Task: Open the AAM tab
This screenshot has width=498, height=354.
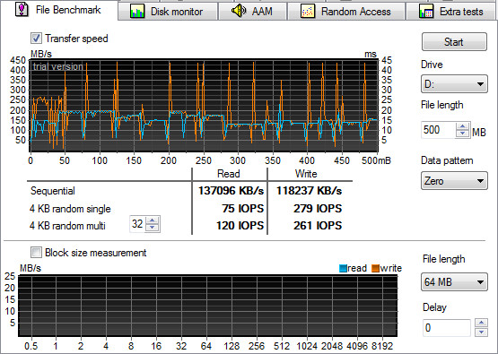Action: click(x=252, y=12)
